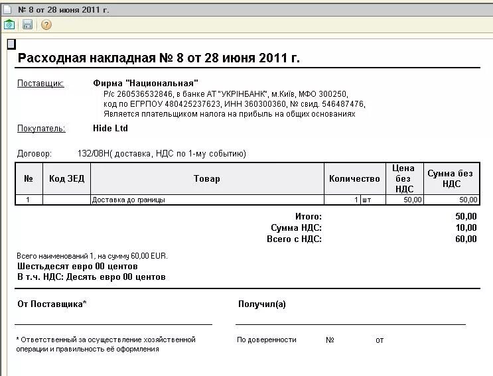The height and width of the screenshot is (376, 493).
Task: Click the empty 'Код ЗЕД' cell in row 1
Action: [x=66, y=200]
